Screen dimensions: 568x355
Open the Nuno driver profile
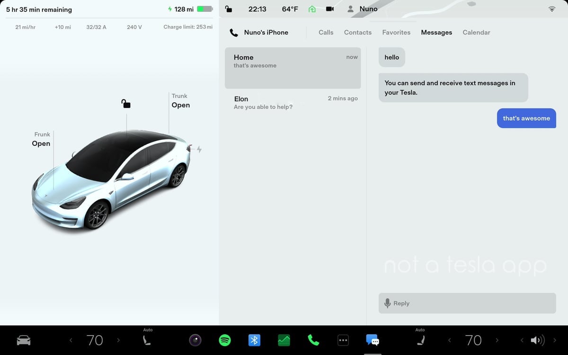363,9
